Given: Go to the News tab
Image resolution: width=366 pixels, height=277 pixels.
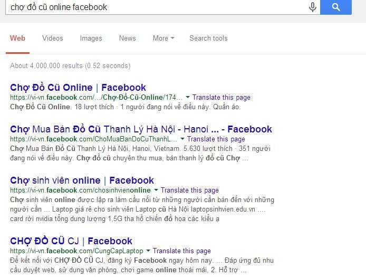Looking at the screenshot, I should 128,38.
